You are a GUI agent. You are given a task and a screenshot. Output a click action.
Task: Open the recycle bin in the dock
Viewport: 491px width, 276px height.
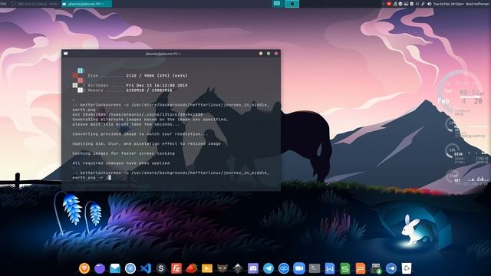407,268
